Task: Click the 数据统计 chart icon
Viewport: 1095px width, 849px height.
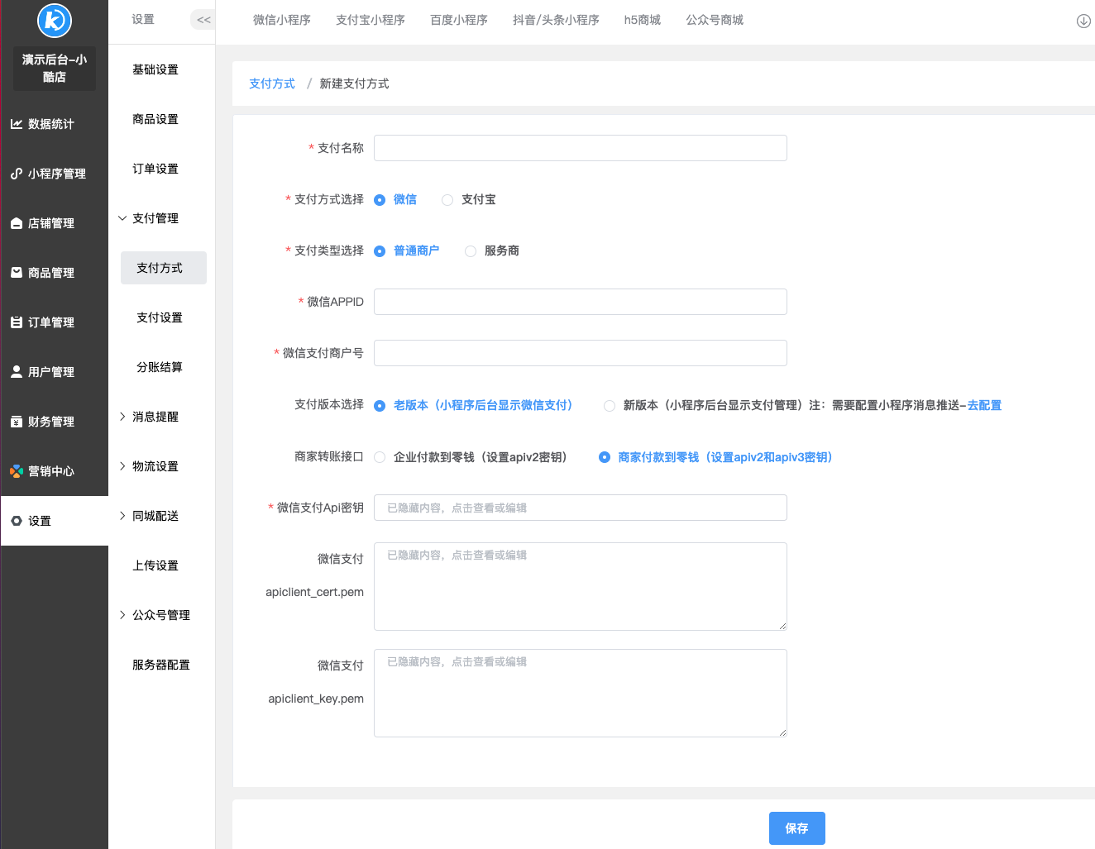Action: [x=17, y=124]
